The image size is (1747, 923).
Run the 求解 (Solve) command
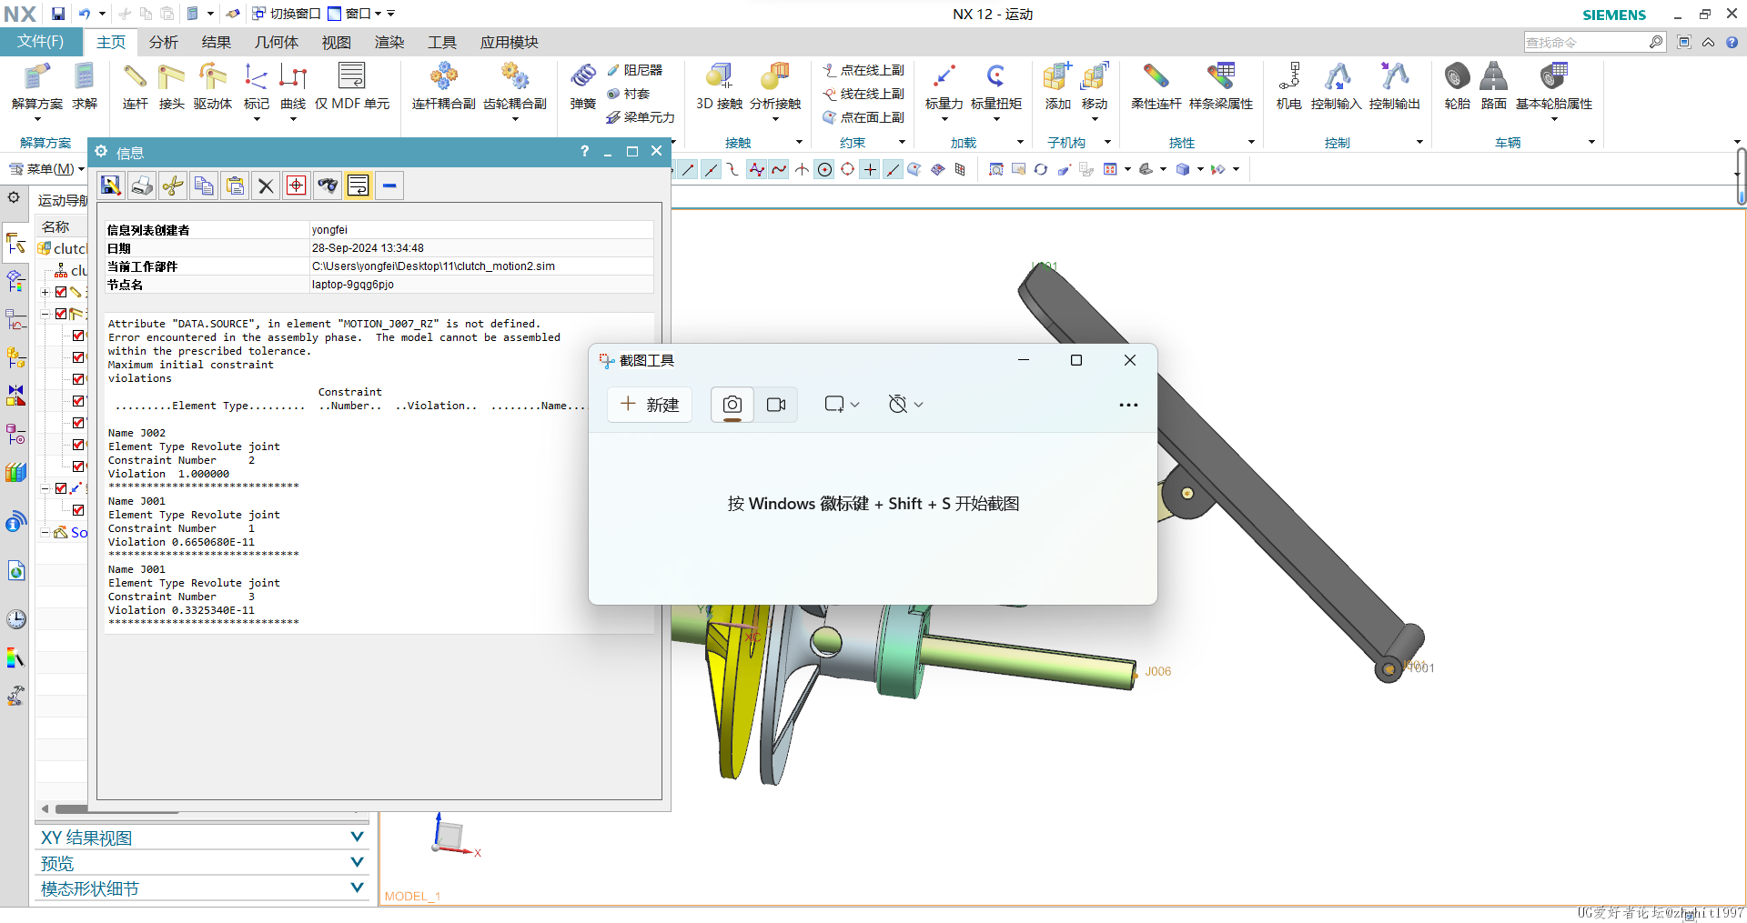[x=85, y=86]
